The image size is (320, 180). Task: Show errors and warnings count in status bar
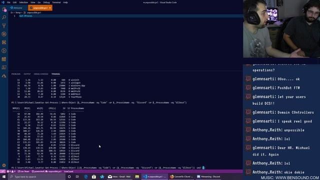tap(11, 171)
